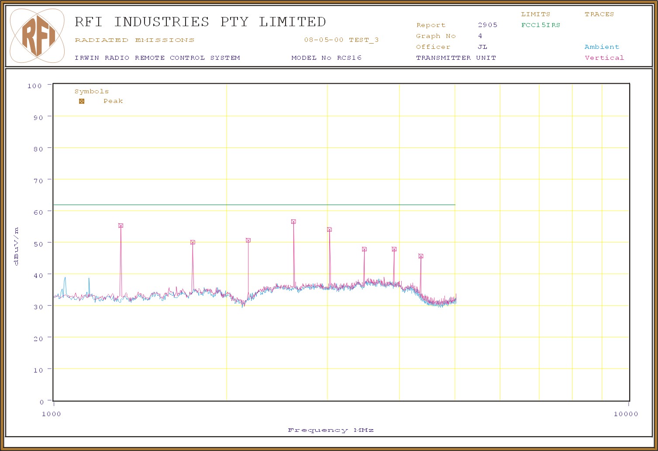Click the Peak symbol in the legend
Image resolution: width=658 pixels, height=451 pixels.
(82, 101)
